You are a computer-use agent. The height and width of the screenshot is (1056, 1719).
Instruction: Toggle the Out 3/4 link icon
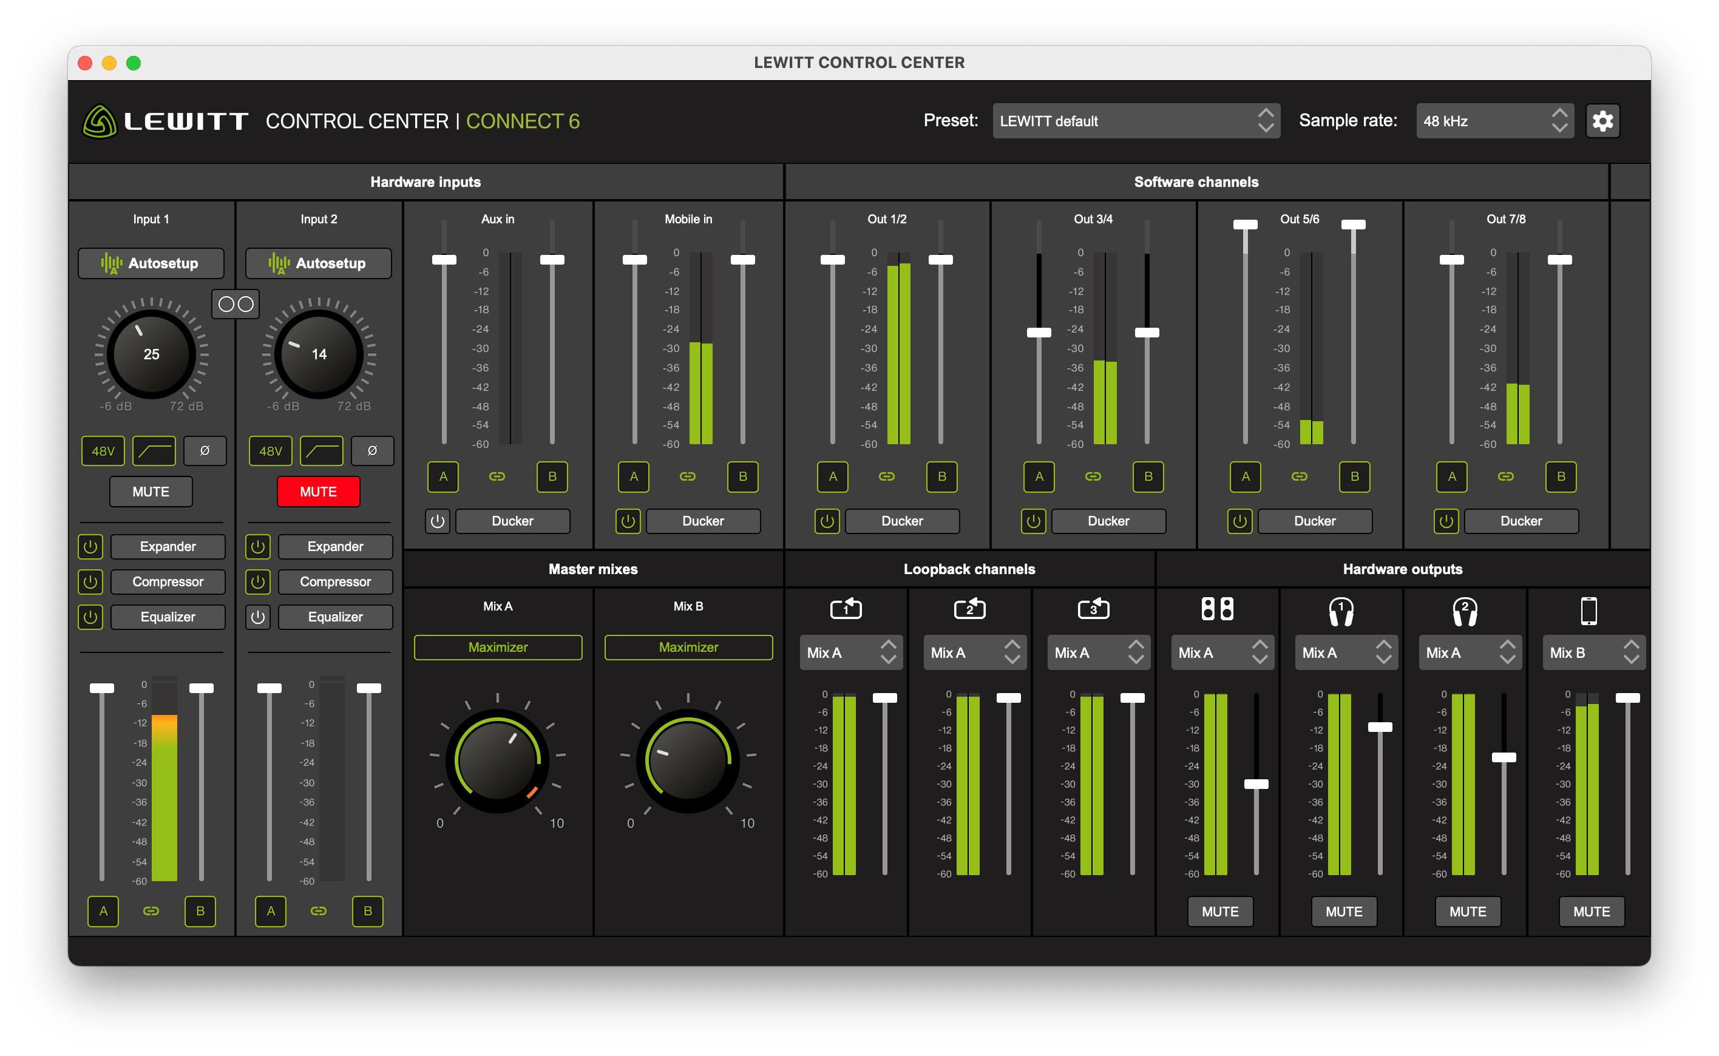pyautogui.click(x=1093, y=476)
